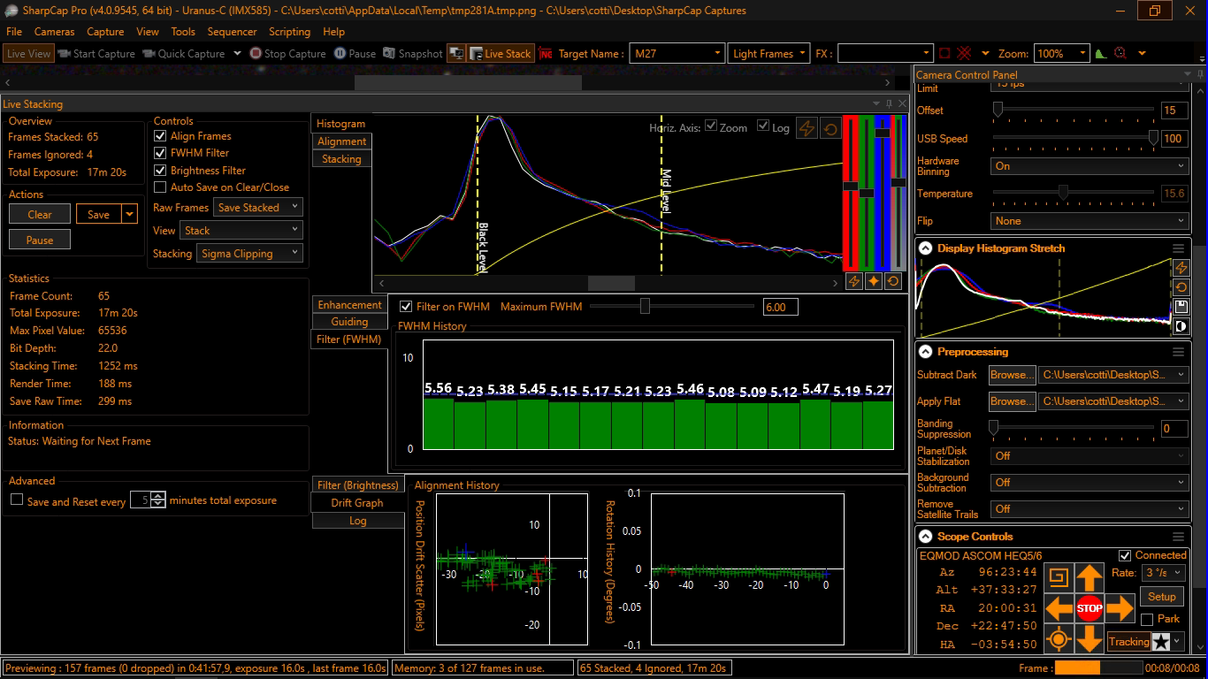The width and height of the screenshot is (1208, 679).
Task: Enable Auto Save on Clear/Close
Action: (x=160, y=187)
